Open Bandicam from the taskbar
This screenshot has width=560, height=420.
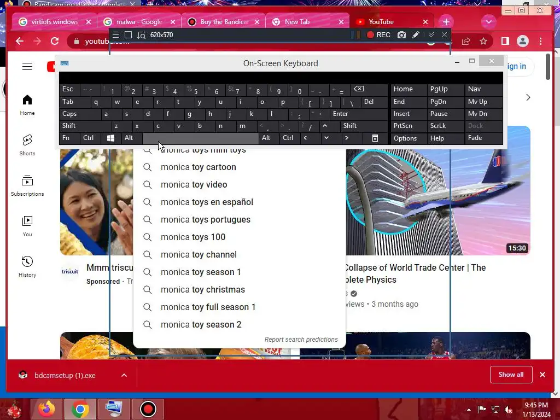[x=148, y=409]
